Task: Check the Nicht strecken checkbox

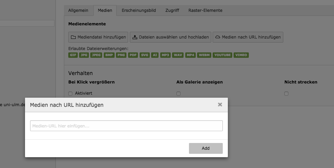Action: (286, 94)
